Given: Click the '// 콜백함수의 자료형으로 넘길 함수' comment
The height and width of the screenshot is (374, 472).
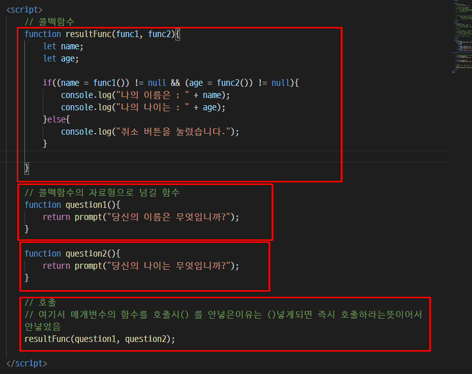Looking at the screenshot, I should [102, 193].
